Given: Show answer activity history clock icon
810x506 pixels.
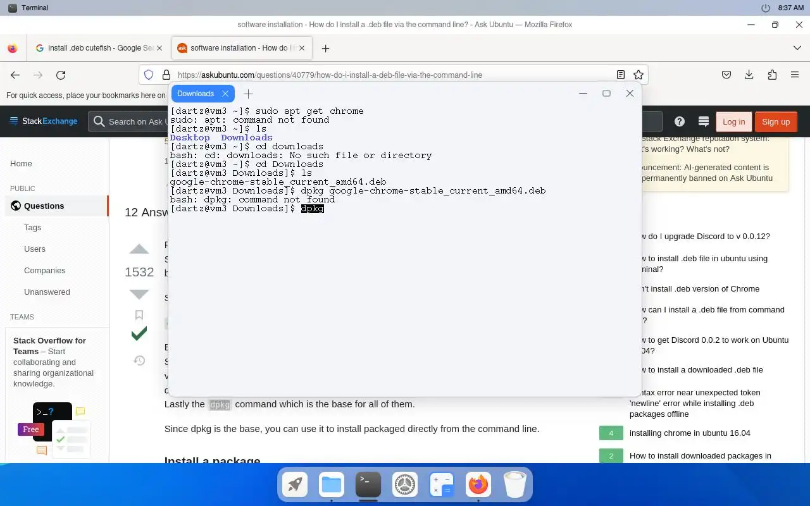Looking at the screenshot, I should pos(139,361).
